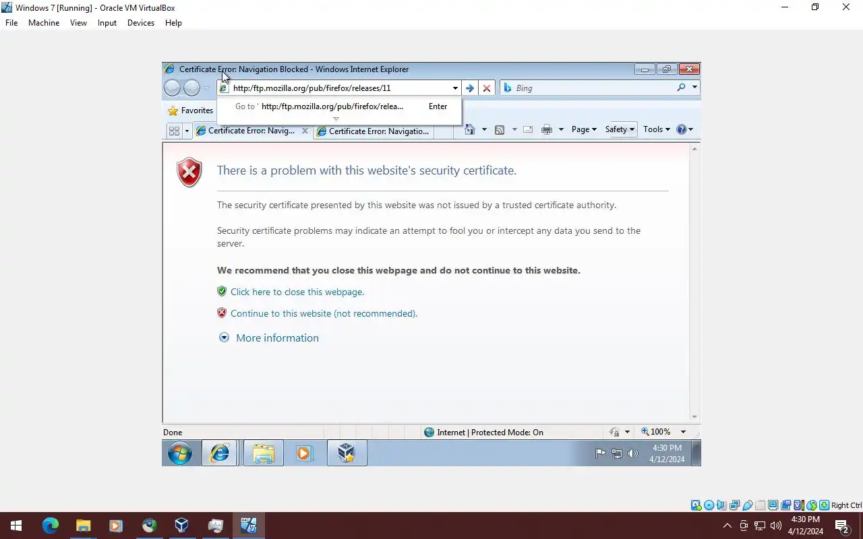This screenshot has width=863, height=539.
Task: Click the VirtualBox hard disk activity indicator
Action: [696, 505]
